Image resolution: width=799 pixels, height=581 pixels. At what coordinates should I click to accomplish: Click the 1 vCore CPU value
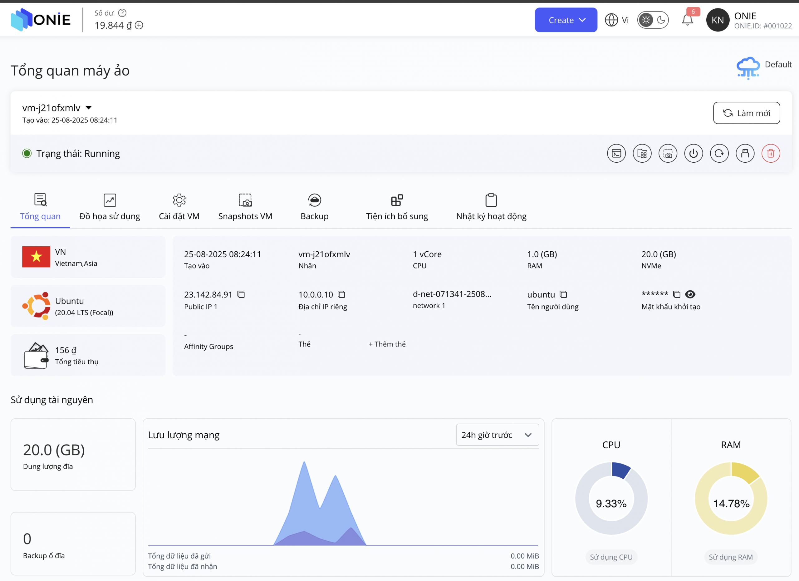click(x=427, y=254)
